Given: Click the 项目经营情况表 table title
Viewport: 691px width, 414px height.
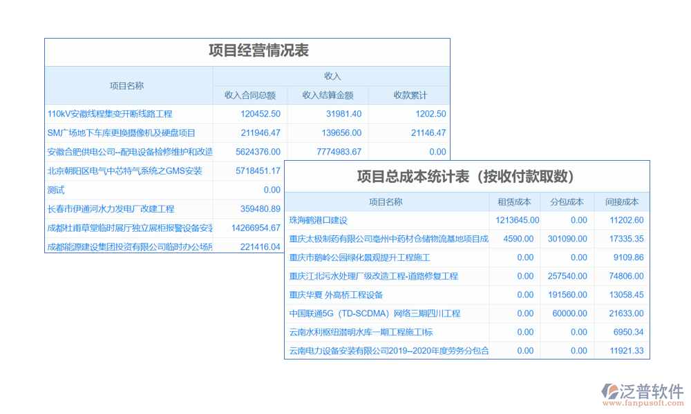Looking at the screenshot, I should click(x=258, y=50).
